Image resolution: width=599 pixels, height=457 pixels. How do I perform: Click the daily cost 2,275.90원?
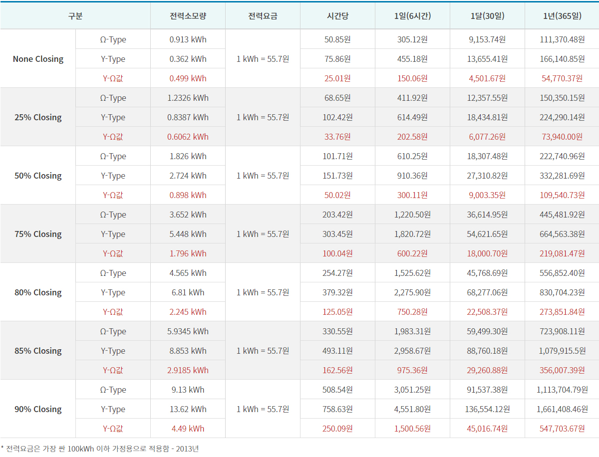tap(412, 292)
